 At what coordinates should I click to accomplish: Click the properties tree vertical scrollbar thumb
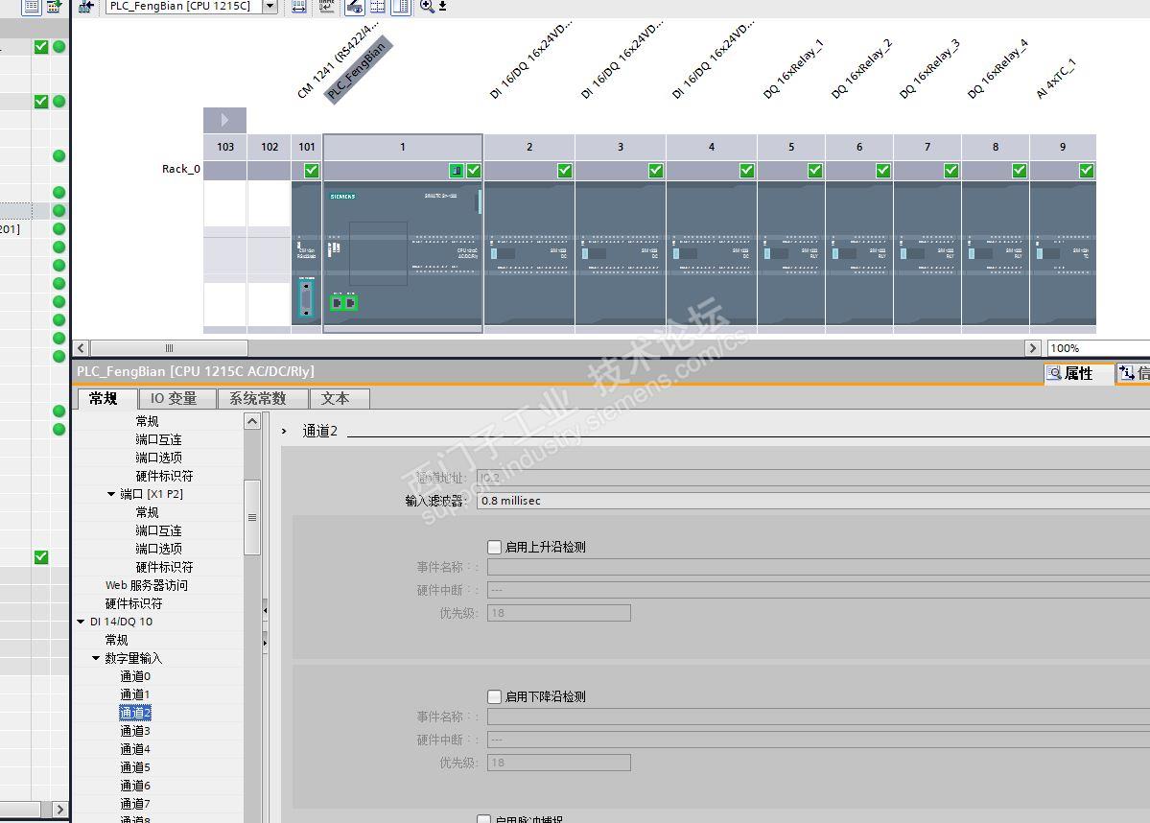(x=251, y=517)
